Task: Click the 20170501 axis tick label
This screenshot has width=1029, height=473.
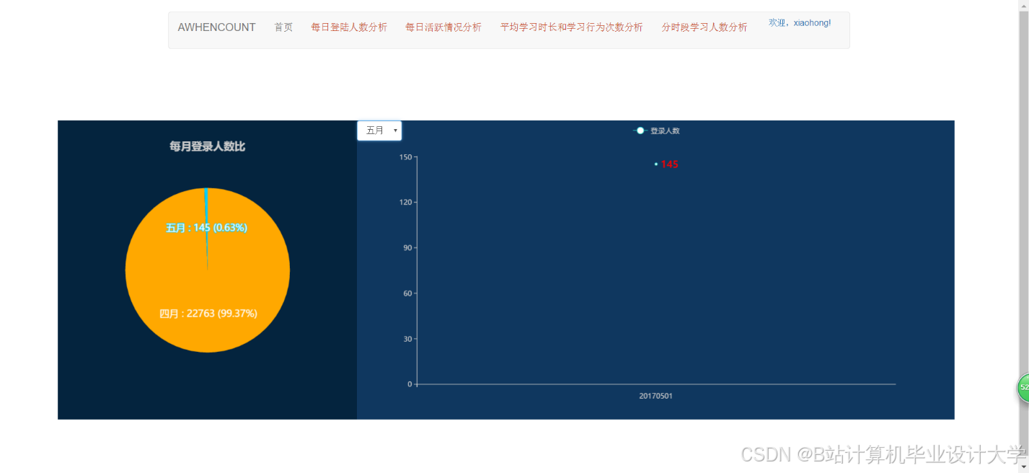Action: (655, 395)
